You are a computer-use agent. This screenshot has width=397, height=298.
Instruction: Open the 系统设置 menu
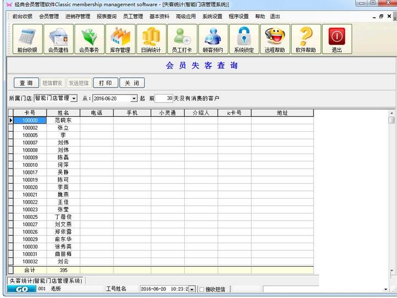point(212,16)
